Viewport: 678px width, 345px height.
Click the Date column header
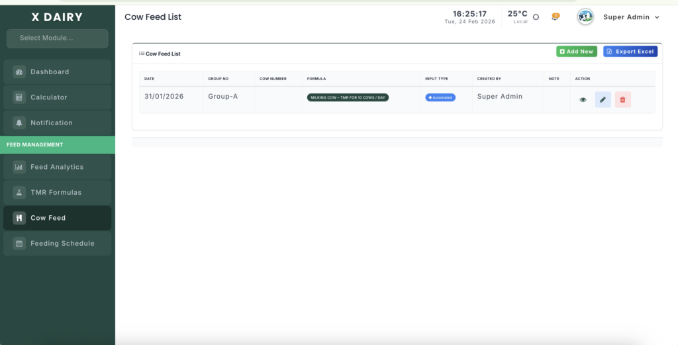(x=150, y=79)
